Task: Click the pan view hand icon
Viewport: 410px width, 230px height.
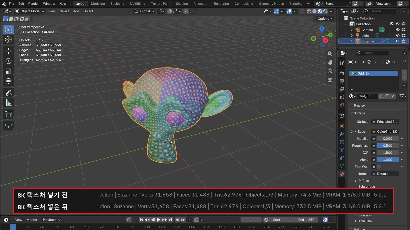Action: pyautogui.click(x=330, y=62)
